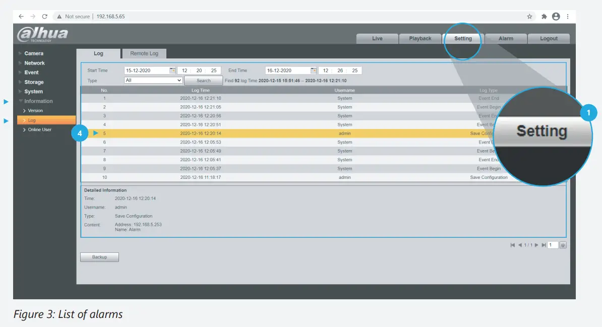602x327 pixels.
Task: Expand the System sidebar section
Action: click(33, 92)
